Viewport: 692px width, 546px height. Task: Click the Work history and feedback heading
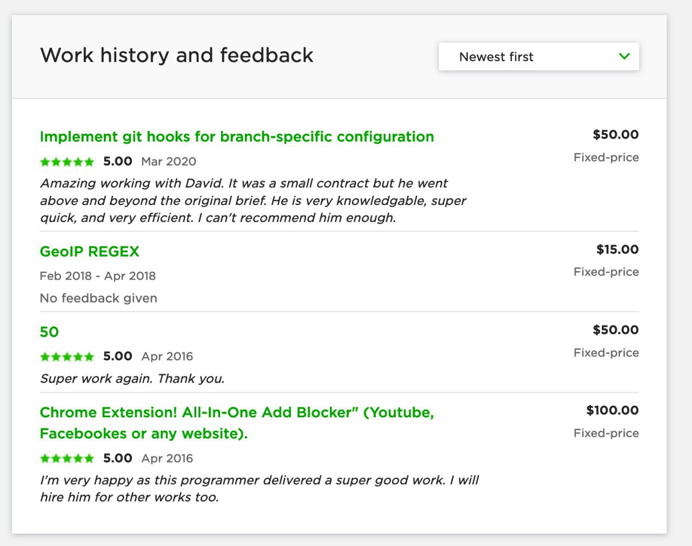point(177,55)
